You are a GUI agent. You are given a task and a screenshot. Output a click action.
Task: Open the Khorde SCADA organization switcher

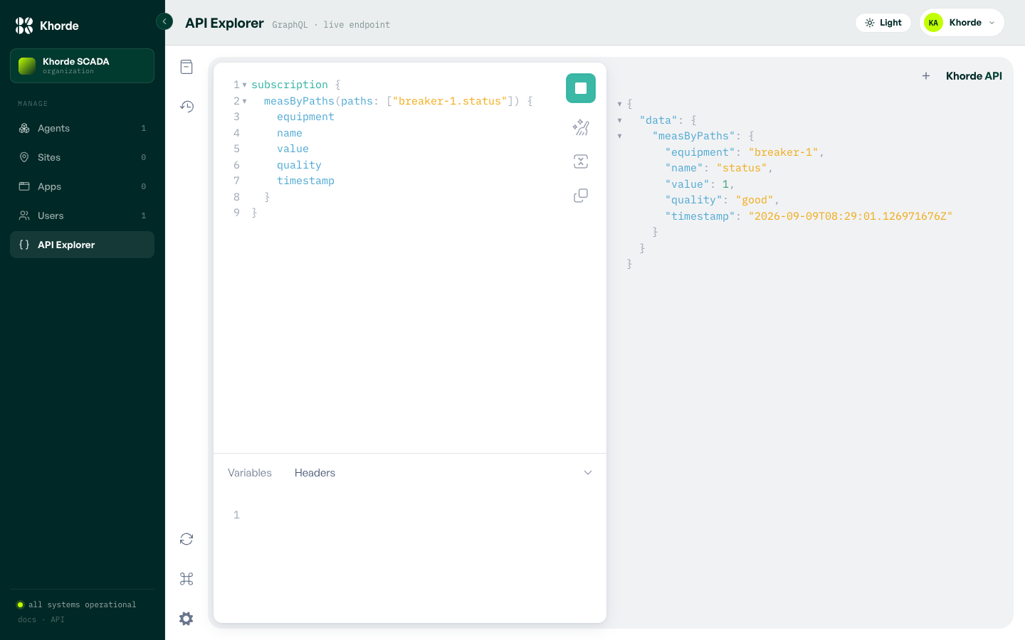82,65
